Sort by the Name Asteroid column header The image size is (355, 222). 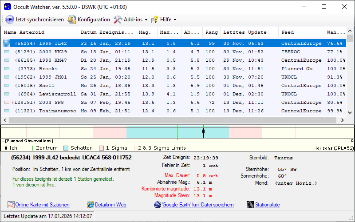point(39,32)
